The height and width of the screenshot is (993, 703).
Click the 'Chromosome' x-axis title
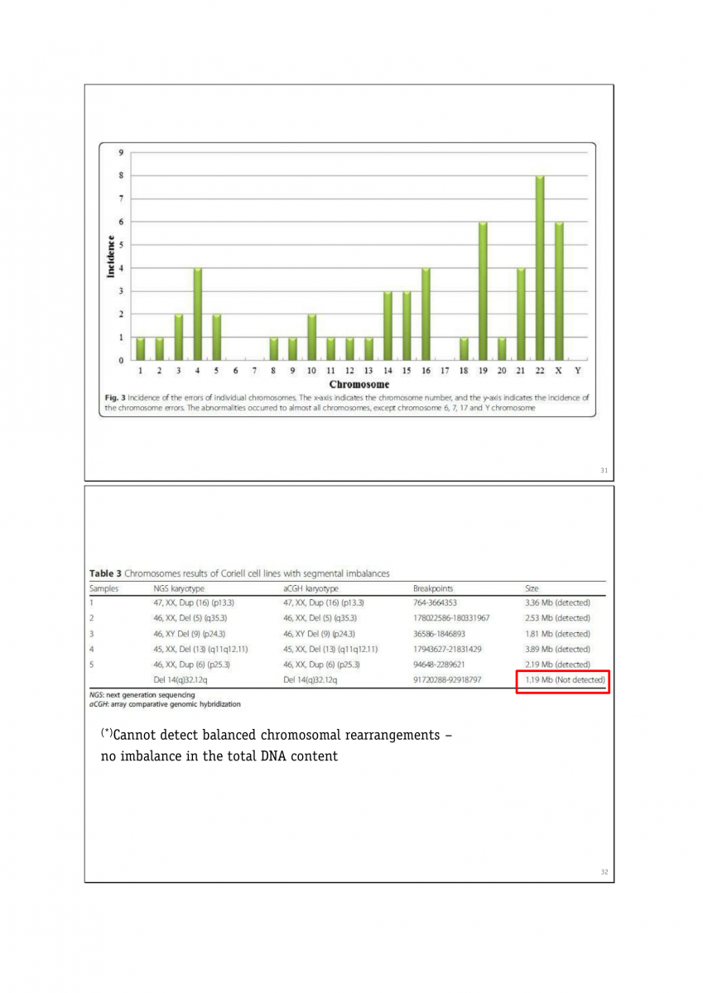[x=359, y=385]
